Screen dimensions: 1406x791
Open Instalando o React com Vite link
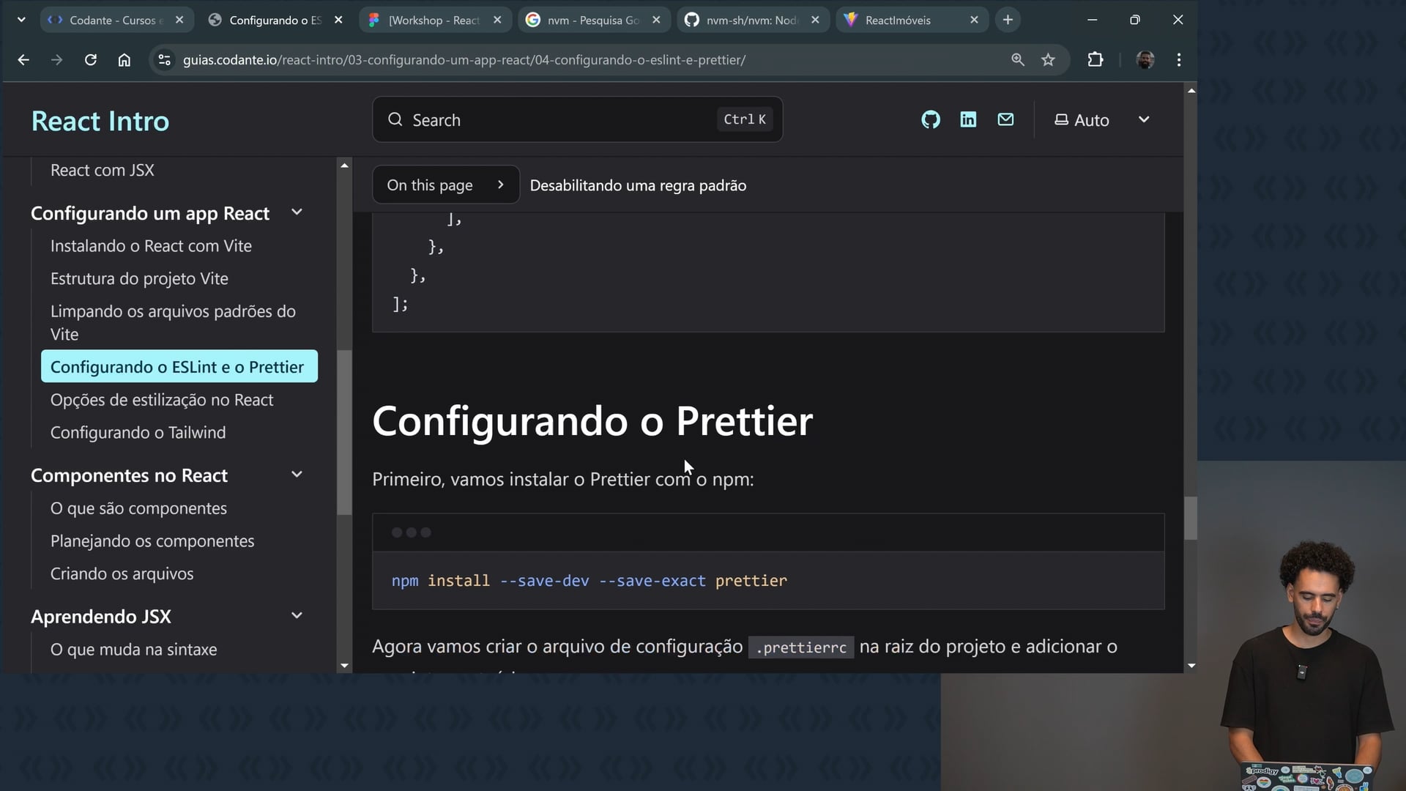coord(151,246)
